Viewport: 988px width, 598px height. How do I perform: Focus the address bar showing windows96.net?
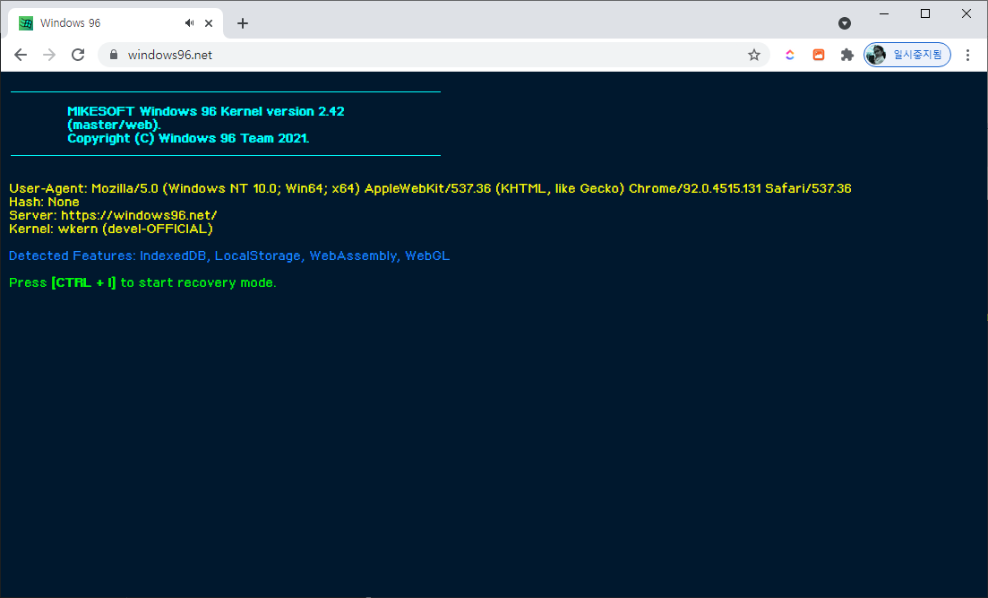tap(434, 55)
